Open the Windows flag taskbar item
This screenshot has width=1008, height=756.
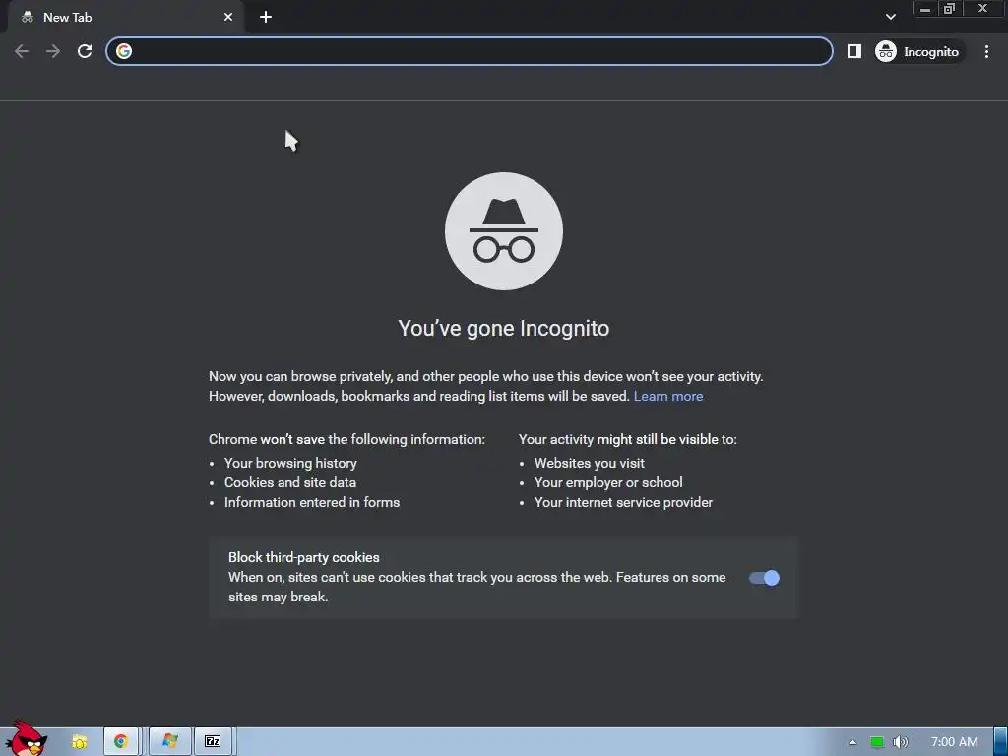tap(169, 742)
